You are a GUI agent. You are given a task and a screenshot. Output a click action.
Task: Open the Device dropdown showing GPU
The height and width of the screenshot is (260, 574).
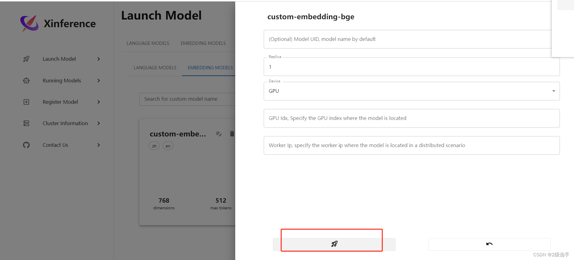point(412,91)
